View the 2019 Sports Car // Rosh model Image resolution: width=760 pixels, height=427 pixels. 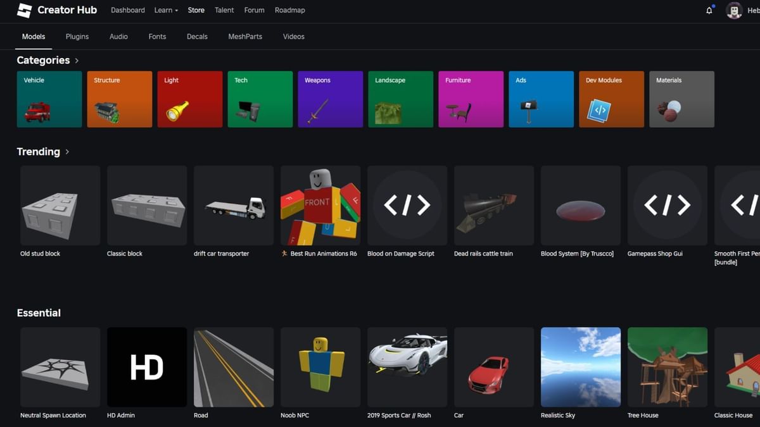point(407,367)
